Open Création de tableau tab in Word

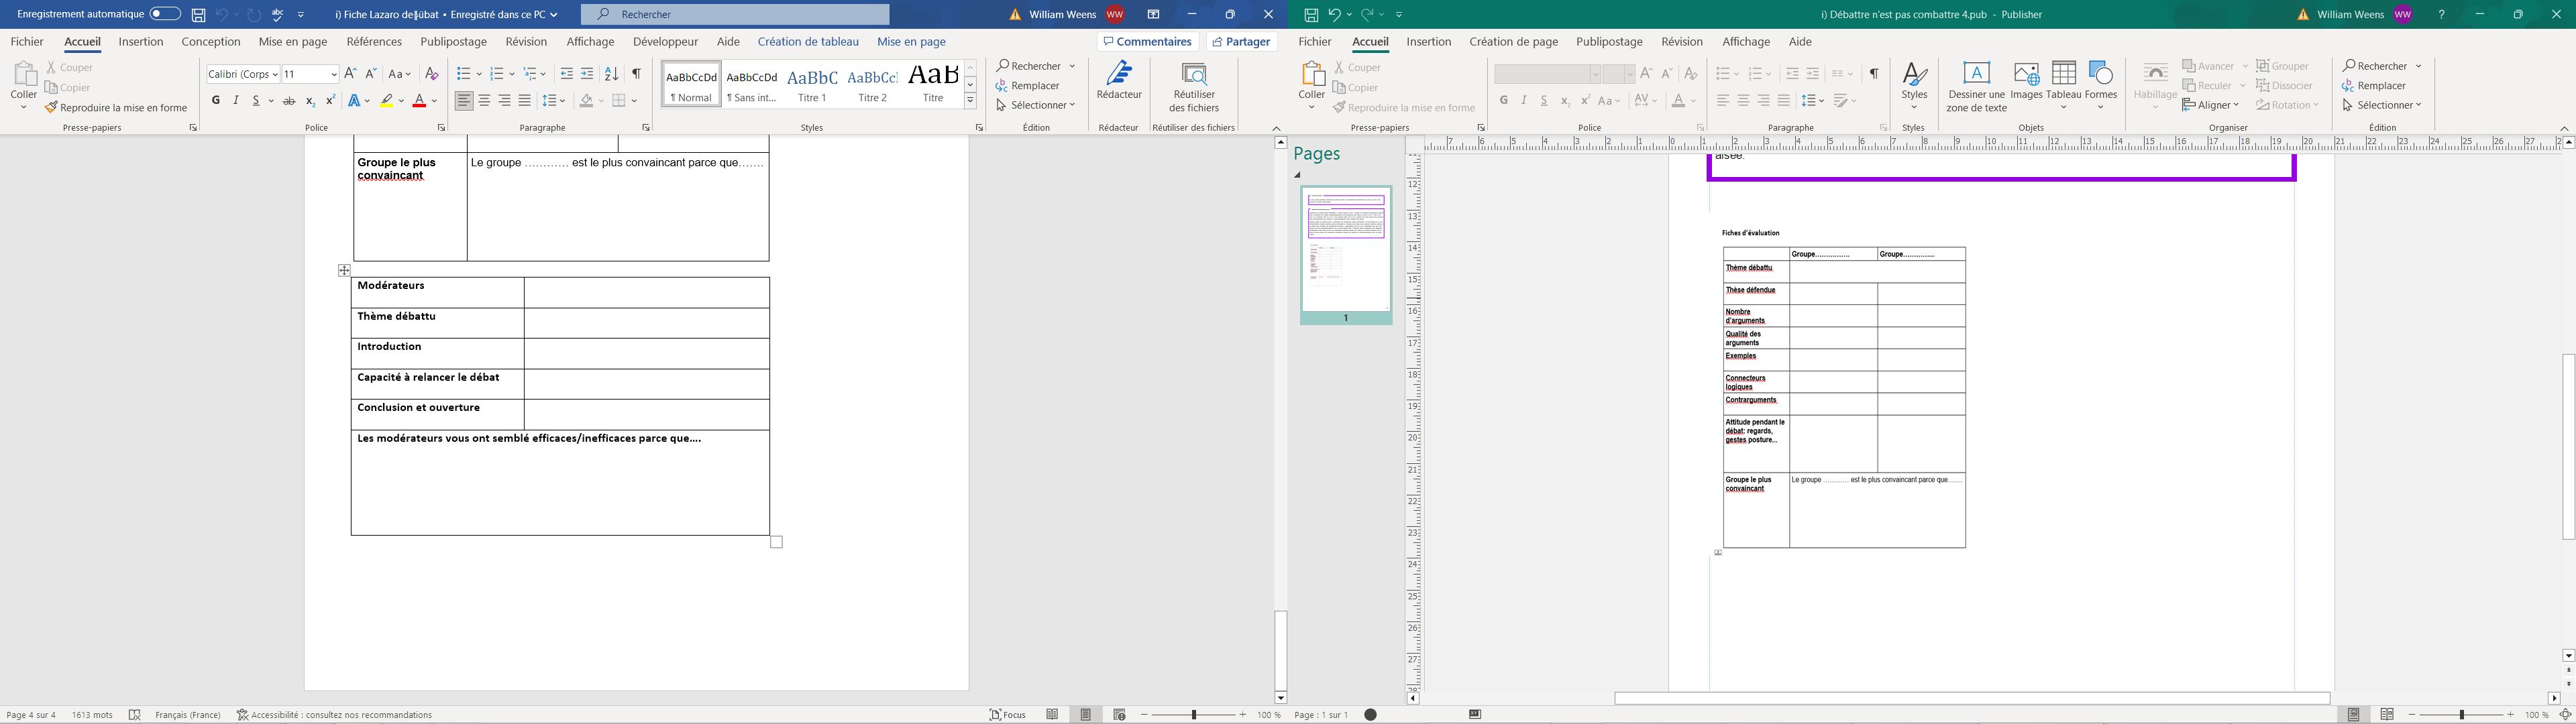click(x=807, y=42)
